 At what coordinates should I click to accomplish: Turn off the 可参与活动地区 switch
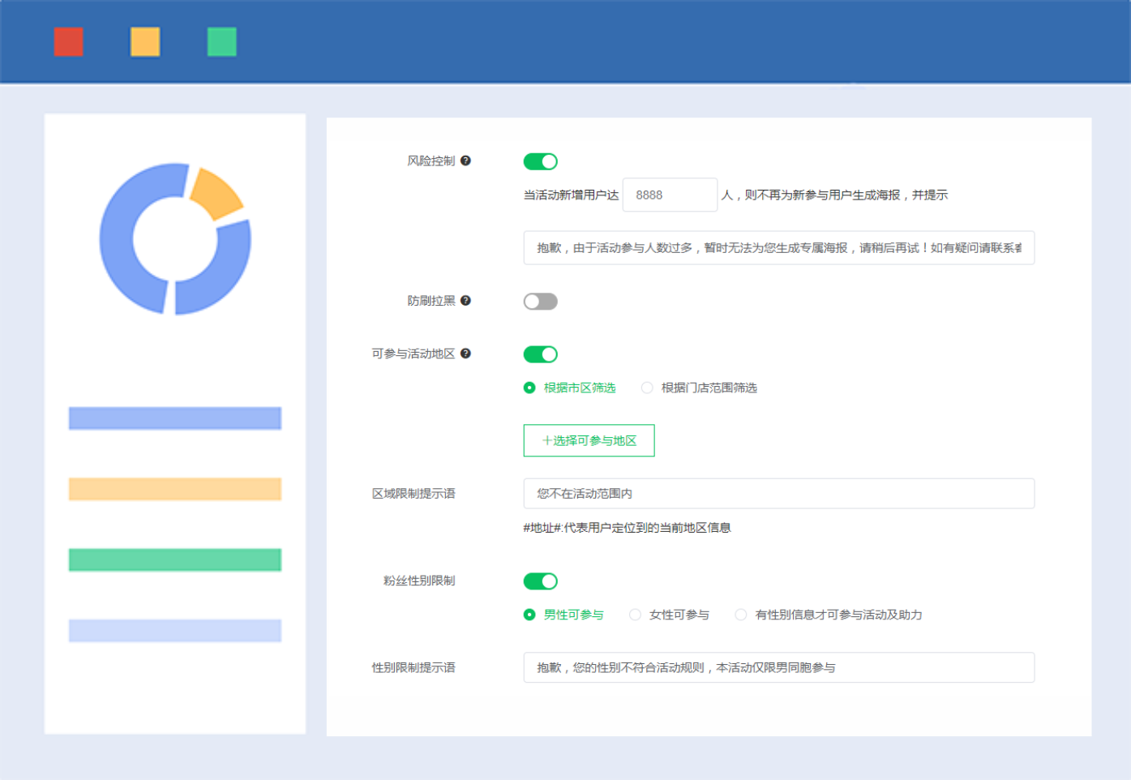point(541,354)
